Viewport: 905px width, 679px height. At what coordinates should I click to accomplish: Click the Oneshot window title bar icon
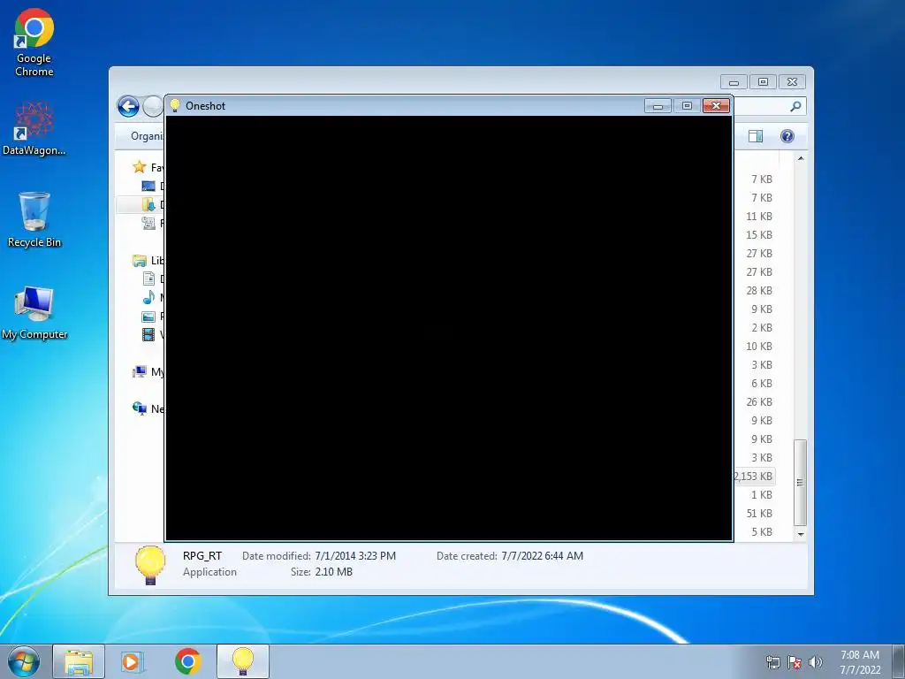tap(175, 106)
